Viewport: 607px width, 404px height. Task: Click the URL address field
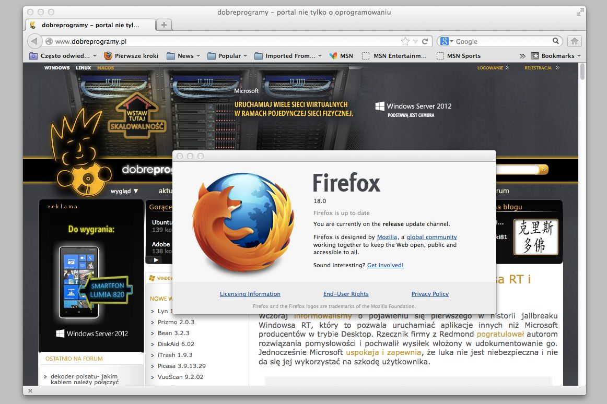pyautogui.click(x=227, y=41)
